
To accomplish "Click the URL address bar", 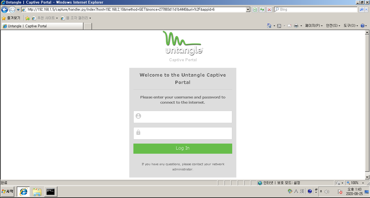I will pos(136,10).
